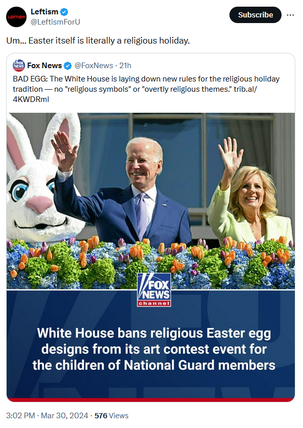Viewport: 303px width, 428px height.
Task: View the 576 Views analytics
Action: click(111, 416)
